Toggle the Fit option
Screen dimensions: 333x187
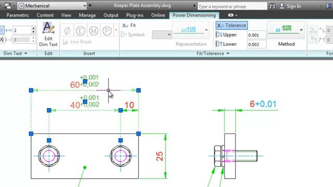tap(129, 25)
